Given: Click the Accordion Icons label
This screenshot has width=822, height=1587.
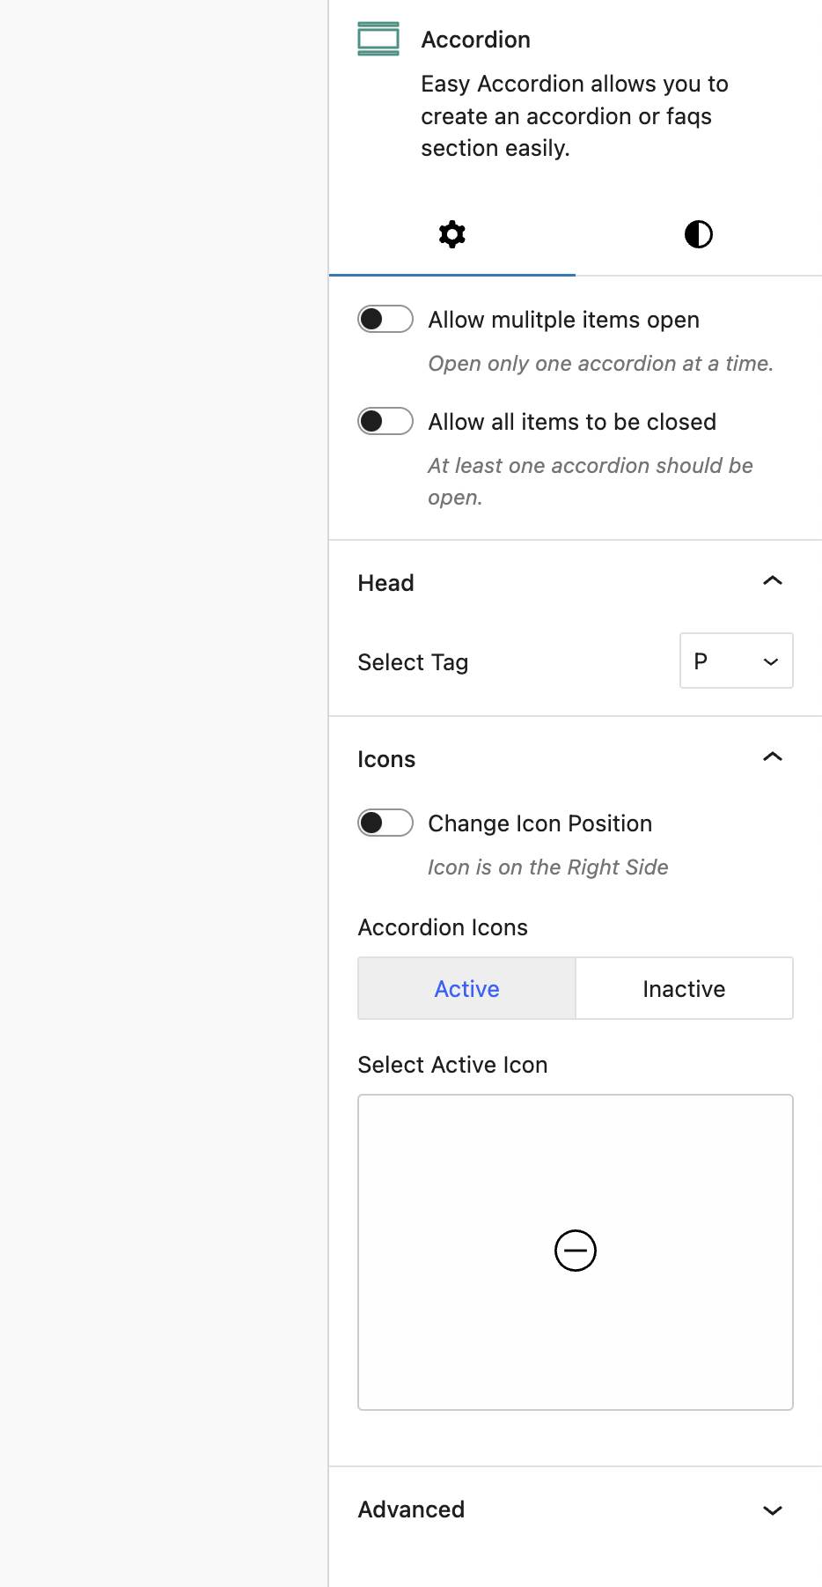Looking at the screenshot, I should pyautogui.click(x=443, y=927).
